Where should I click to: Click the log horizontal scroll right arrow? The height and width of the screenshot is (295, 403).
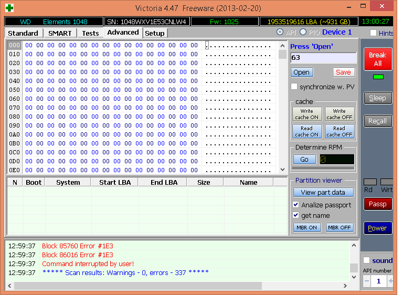click(345, 286)
